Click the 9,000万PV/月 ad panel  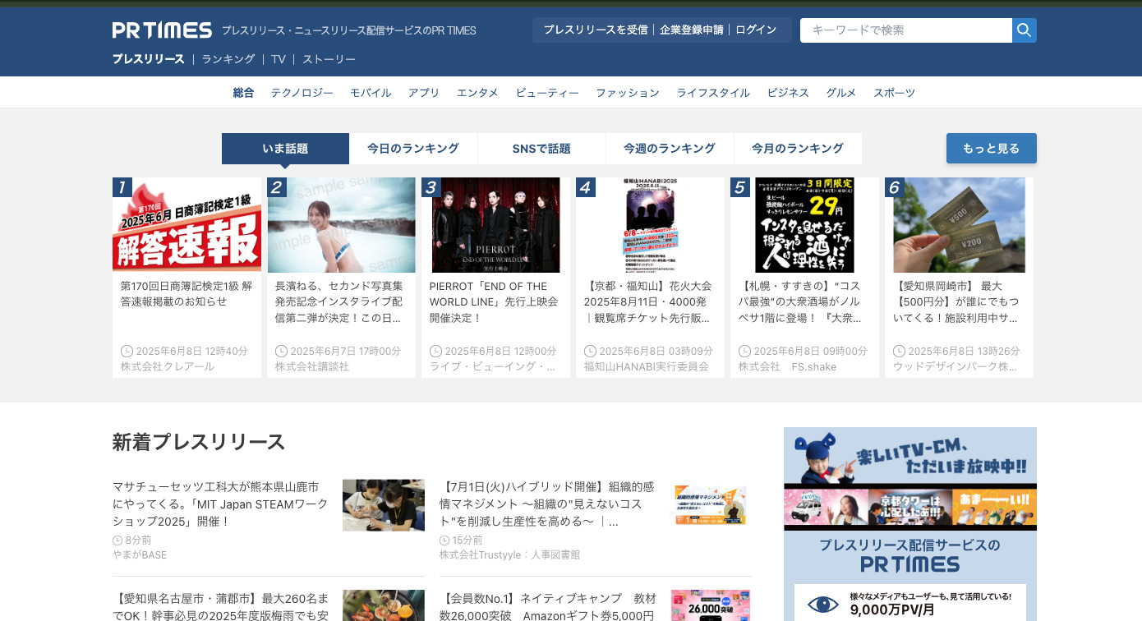click(x=910, y=602)
